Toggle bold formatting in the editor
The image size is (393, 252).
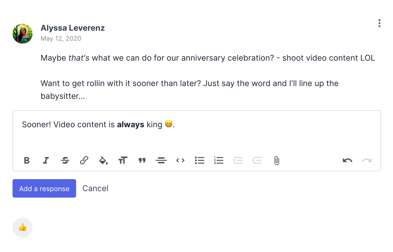pos(27,160)
